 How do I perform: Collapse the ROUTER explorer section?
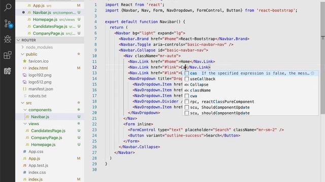[x=50, y=40]
